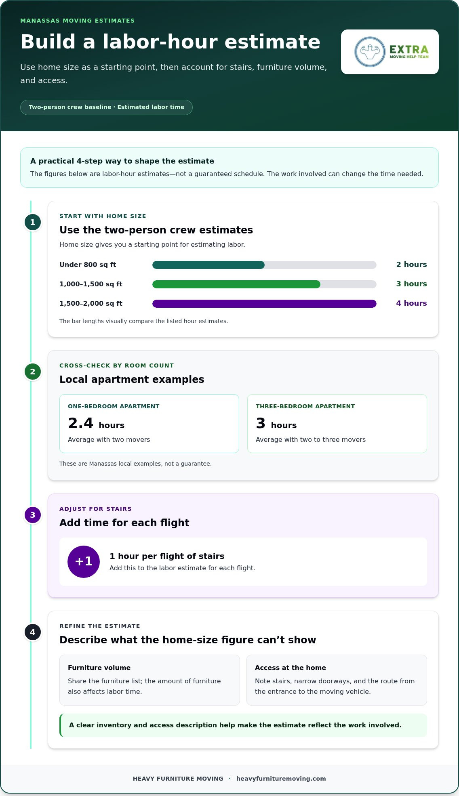The width and height of the screenshot is (459, 796).
Task: Click the Two-person crew baseline pill
Action: click(106, 107)
